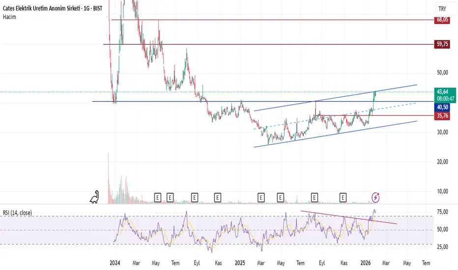Select the 59,75 price level label

(x=442, y=44)
